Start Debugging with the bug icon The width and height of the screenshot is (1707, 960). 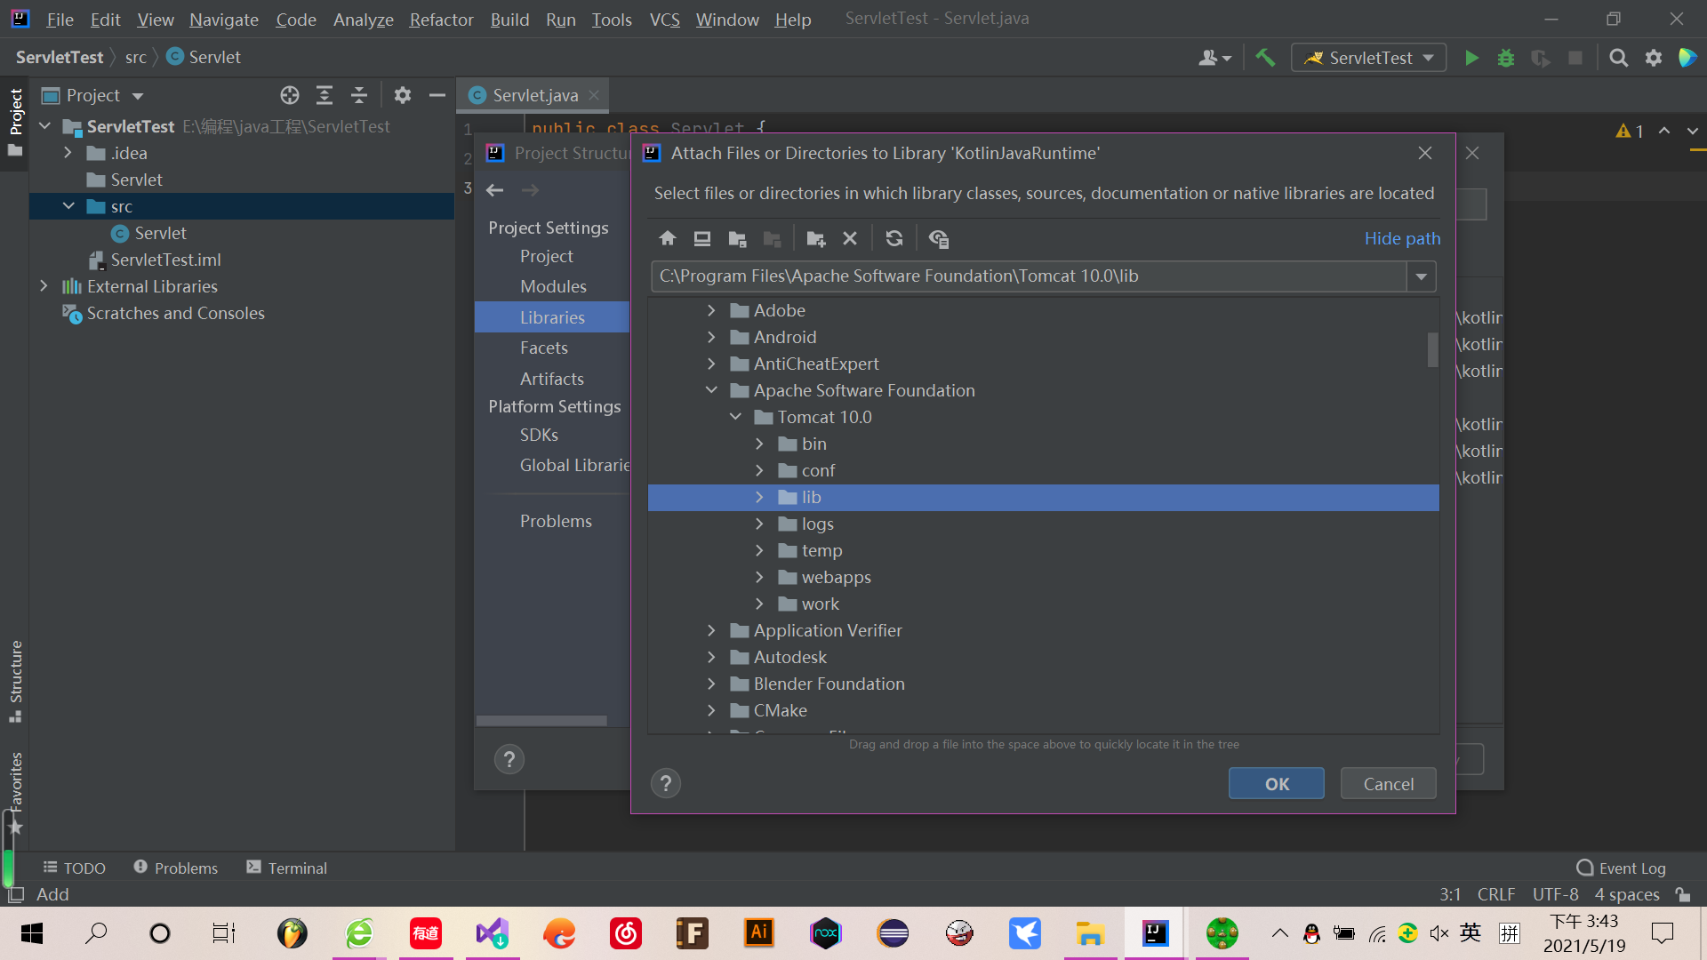1506,57
